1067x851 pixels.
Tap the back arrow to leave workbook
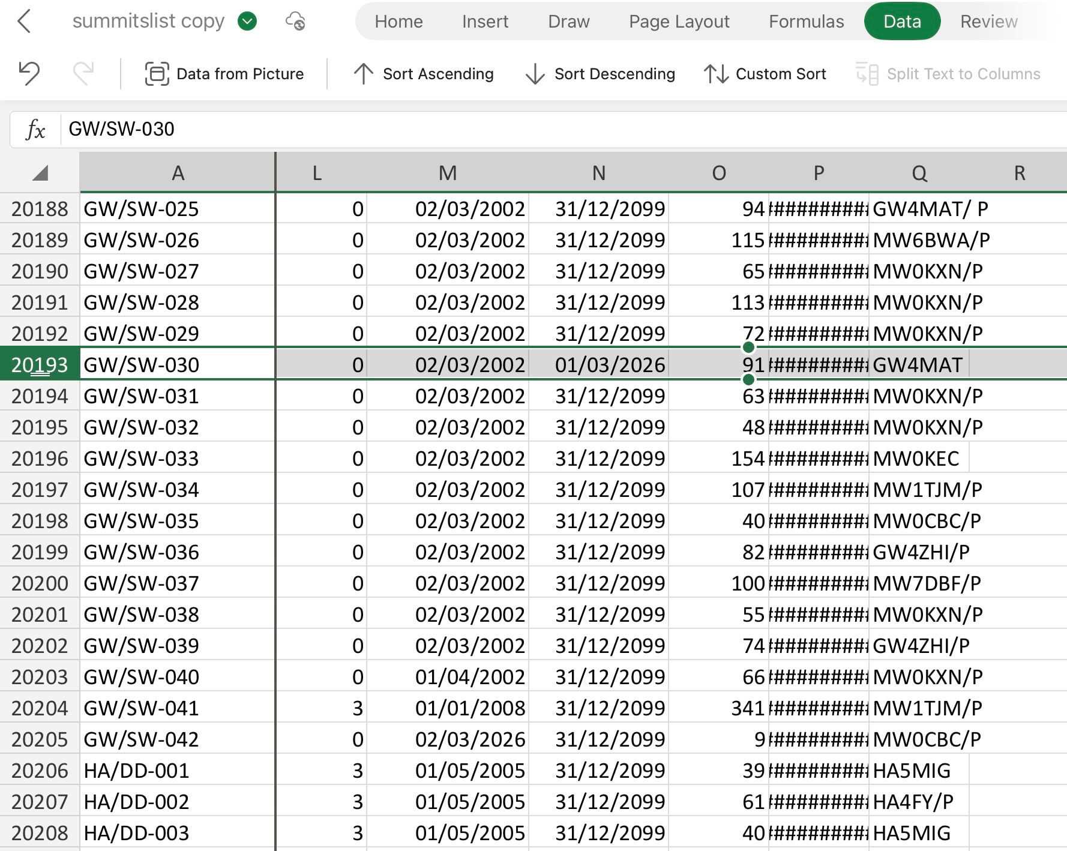(x=24, y=22)
